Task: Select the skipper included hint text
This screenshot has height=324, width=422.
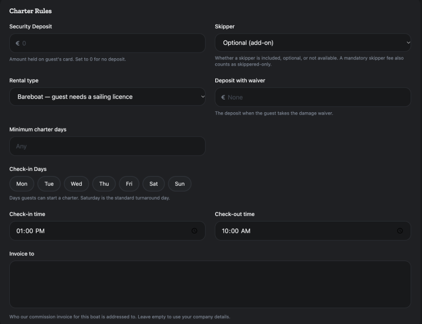Action: tap(309, 61)
